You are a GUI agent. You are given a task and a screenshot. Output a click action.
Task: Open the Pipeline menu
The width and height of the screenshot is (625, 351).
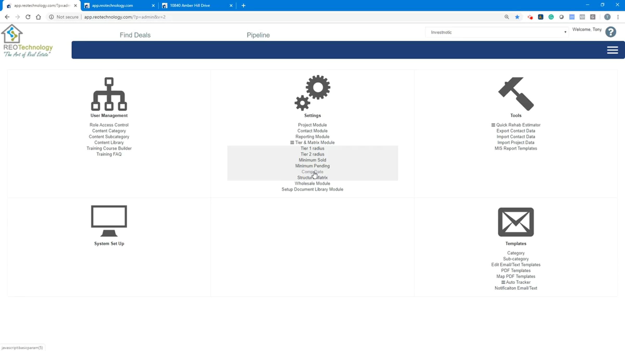pyautogui.click(x=258, y=35)
